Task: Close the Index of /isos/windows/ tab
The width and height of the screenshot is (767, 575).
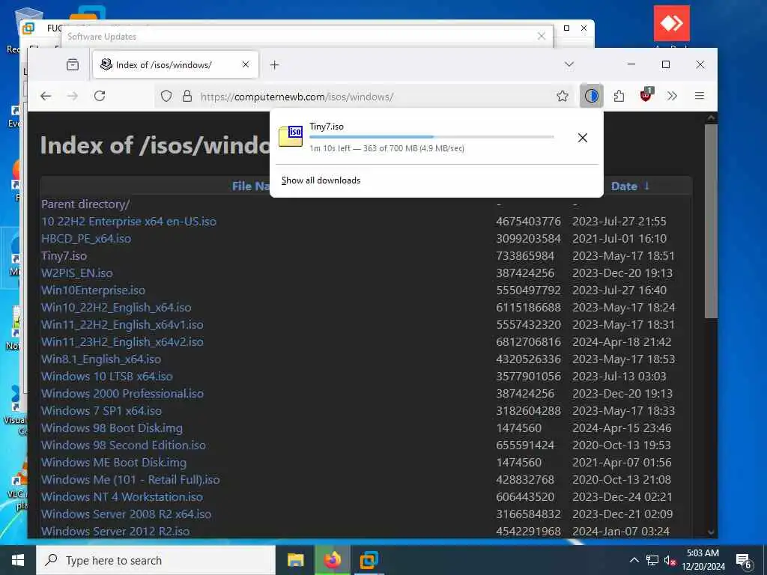Action: pos(246,64)
